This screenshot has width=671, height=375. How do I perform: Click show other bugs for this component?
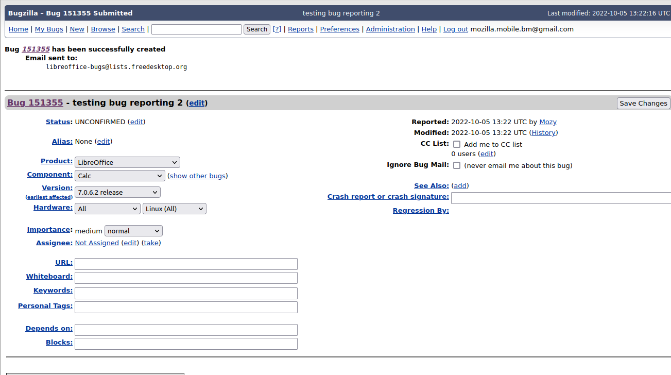197,176
